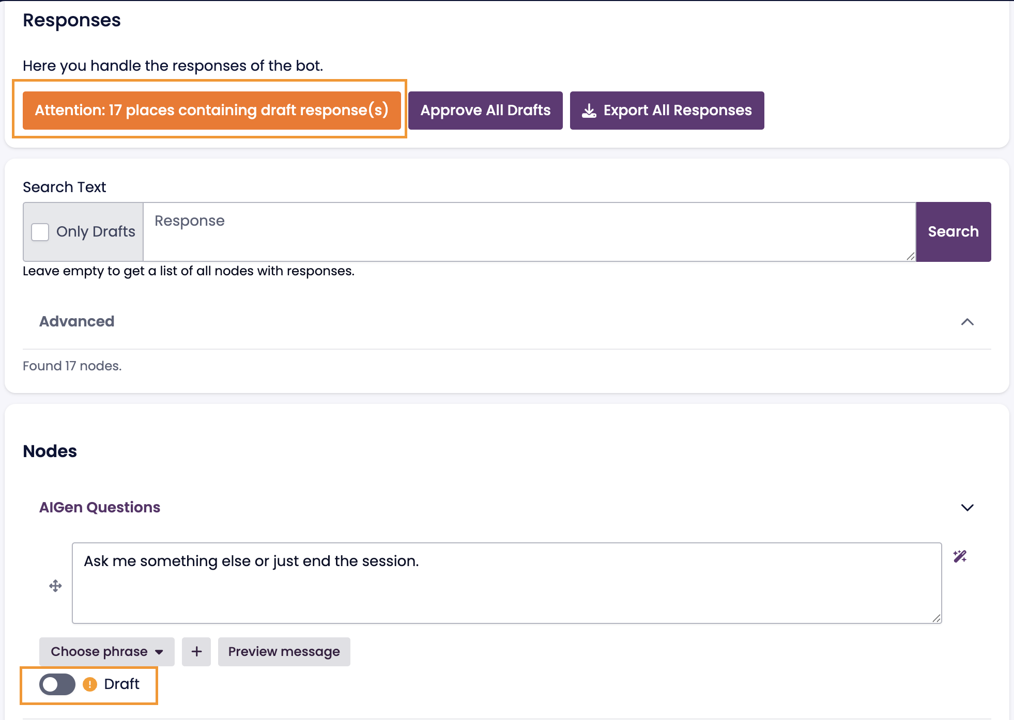The height and width of the screenshot is (720, 1014).
Task: Click the orange draft warning icon
Action: (90, 684)
